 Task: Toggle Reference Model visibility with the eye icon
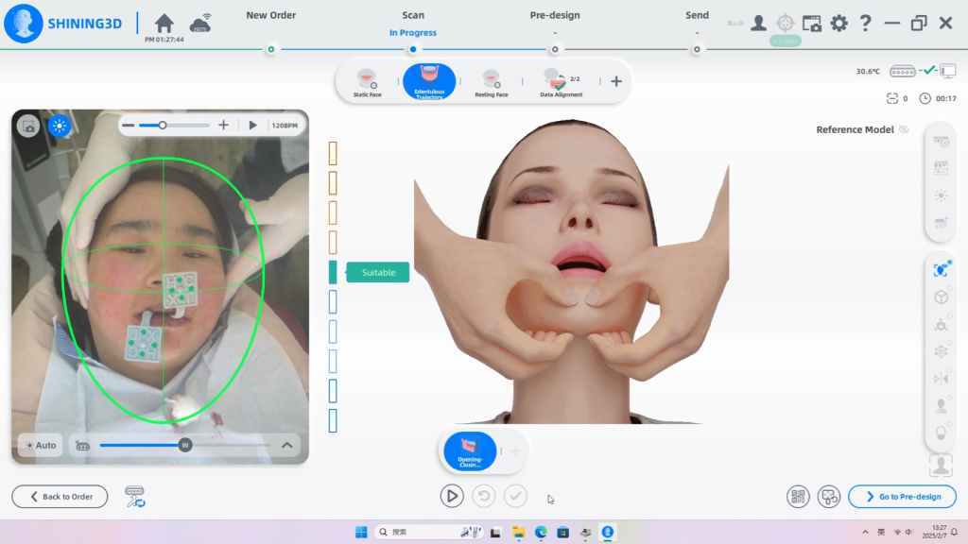[905, 129]
